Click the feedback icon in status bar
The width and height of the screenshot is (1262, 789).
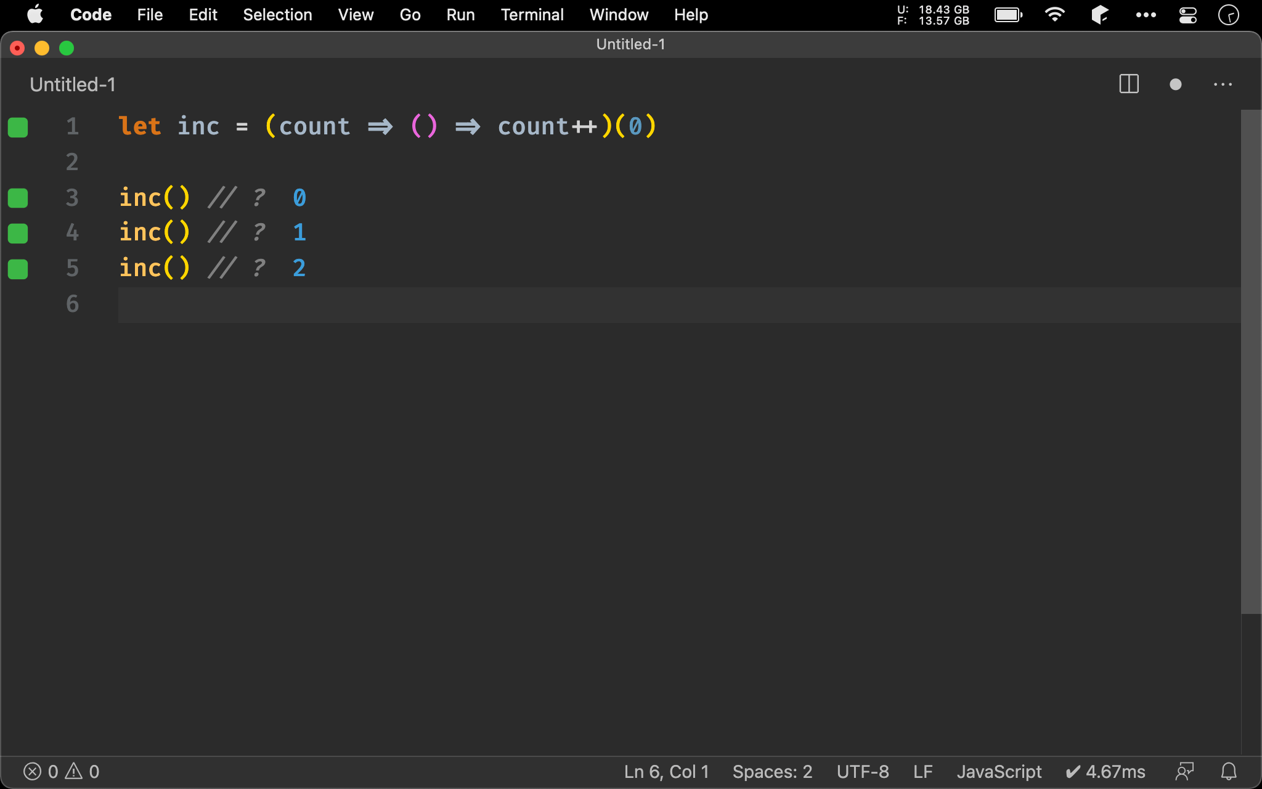coord(1184,771)
